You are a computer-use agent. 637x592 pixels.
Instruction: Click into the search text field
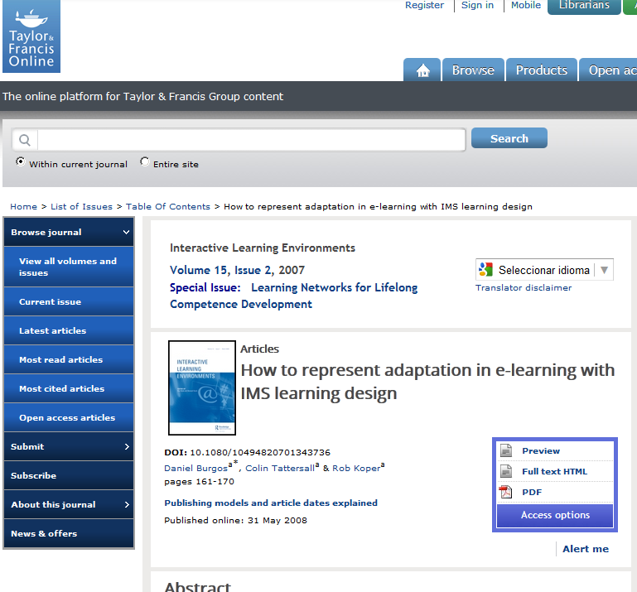pos(250,140)
